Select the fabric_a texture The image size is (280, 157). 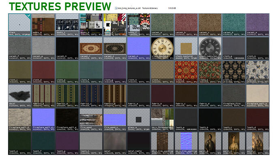[x=138, y=96]
